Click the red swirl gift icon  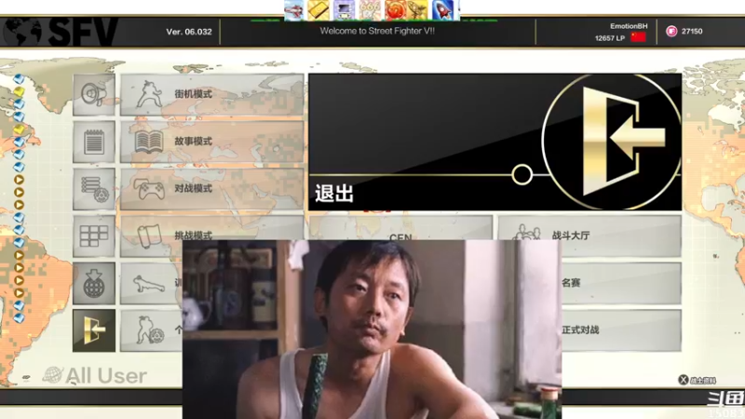coord(395,10)
